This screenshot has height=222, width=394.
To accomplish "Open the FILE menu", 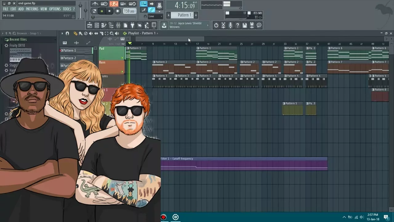I will tap(6, 9).
